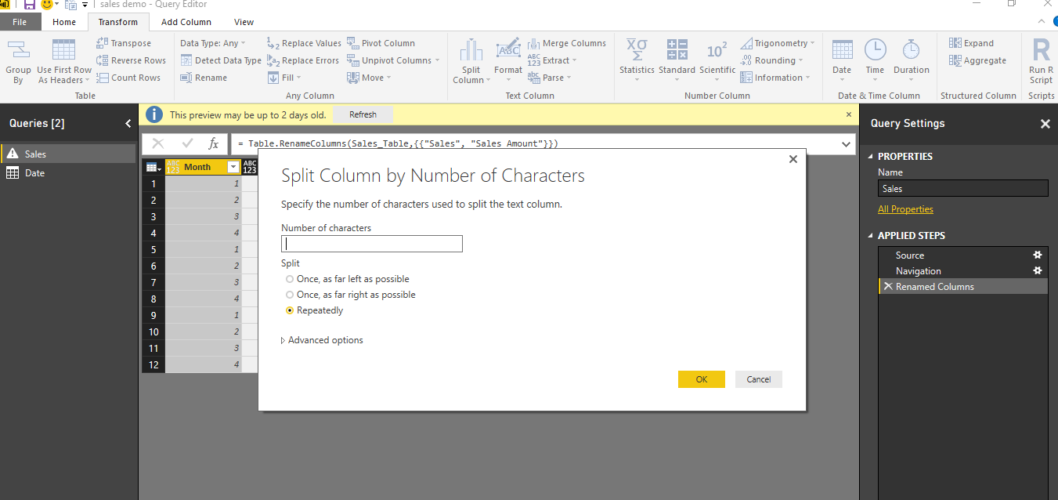The width and height of the screenshot is (1058, 500).
Task: Click Detect Data Type
Action: click(221, 60)
